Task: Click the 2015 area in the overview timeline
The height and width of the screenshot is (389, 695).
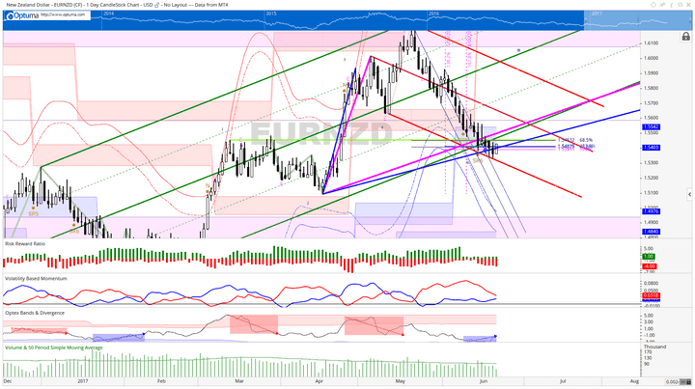Action: [270, 14]
